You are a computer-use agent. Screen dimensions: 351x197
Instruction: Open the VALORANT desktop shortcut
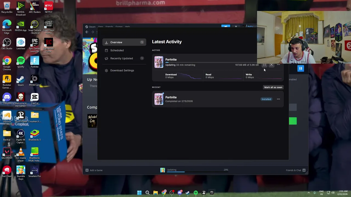(x=7, y=153)
